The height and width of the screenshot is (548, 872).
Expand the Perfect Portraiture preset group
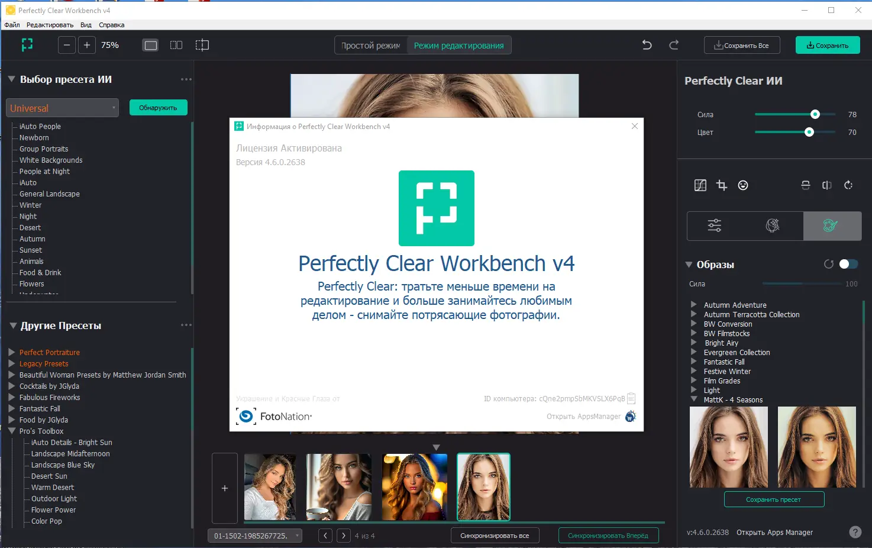point(11,352)
